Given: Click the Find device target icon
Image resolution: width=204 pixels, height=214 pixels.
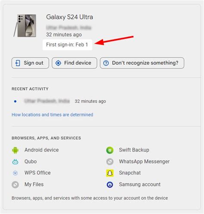Looking at the screenshot, I should [x=58, y=63].
